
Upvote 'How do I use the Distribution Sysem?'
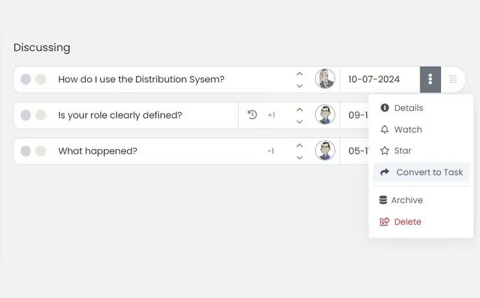pos(299,74)
